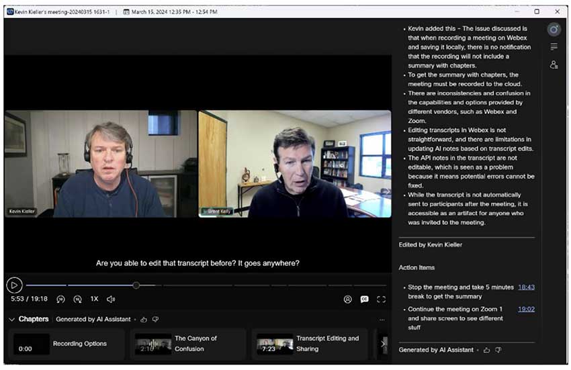Thumbs down the AI-generated summary
Image resolution: width=571 pixels, height=370 pixels.
498,350
